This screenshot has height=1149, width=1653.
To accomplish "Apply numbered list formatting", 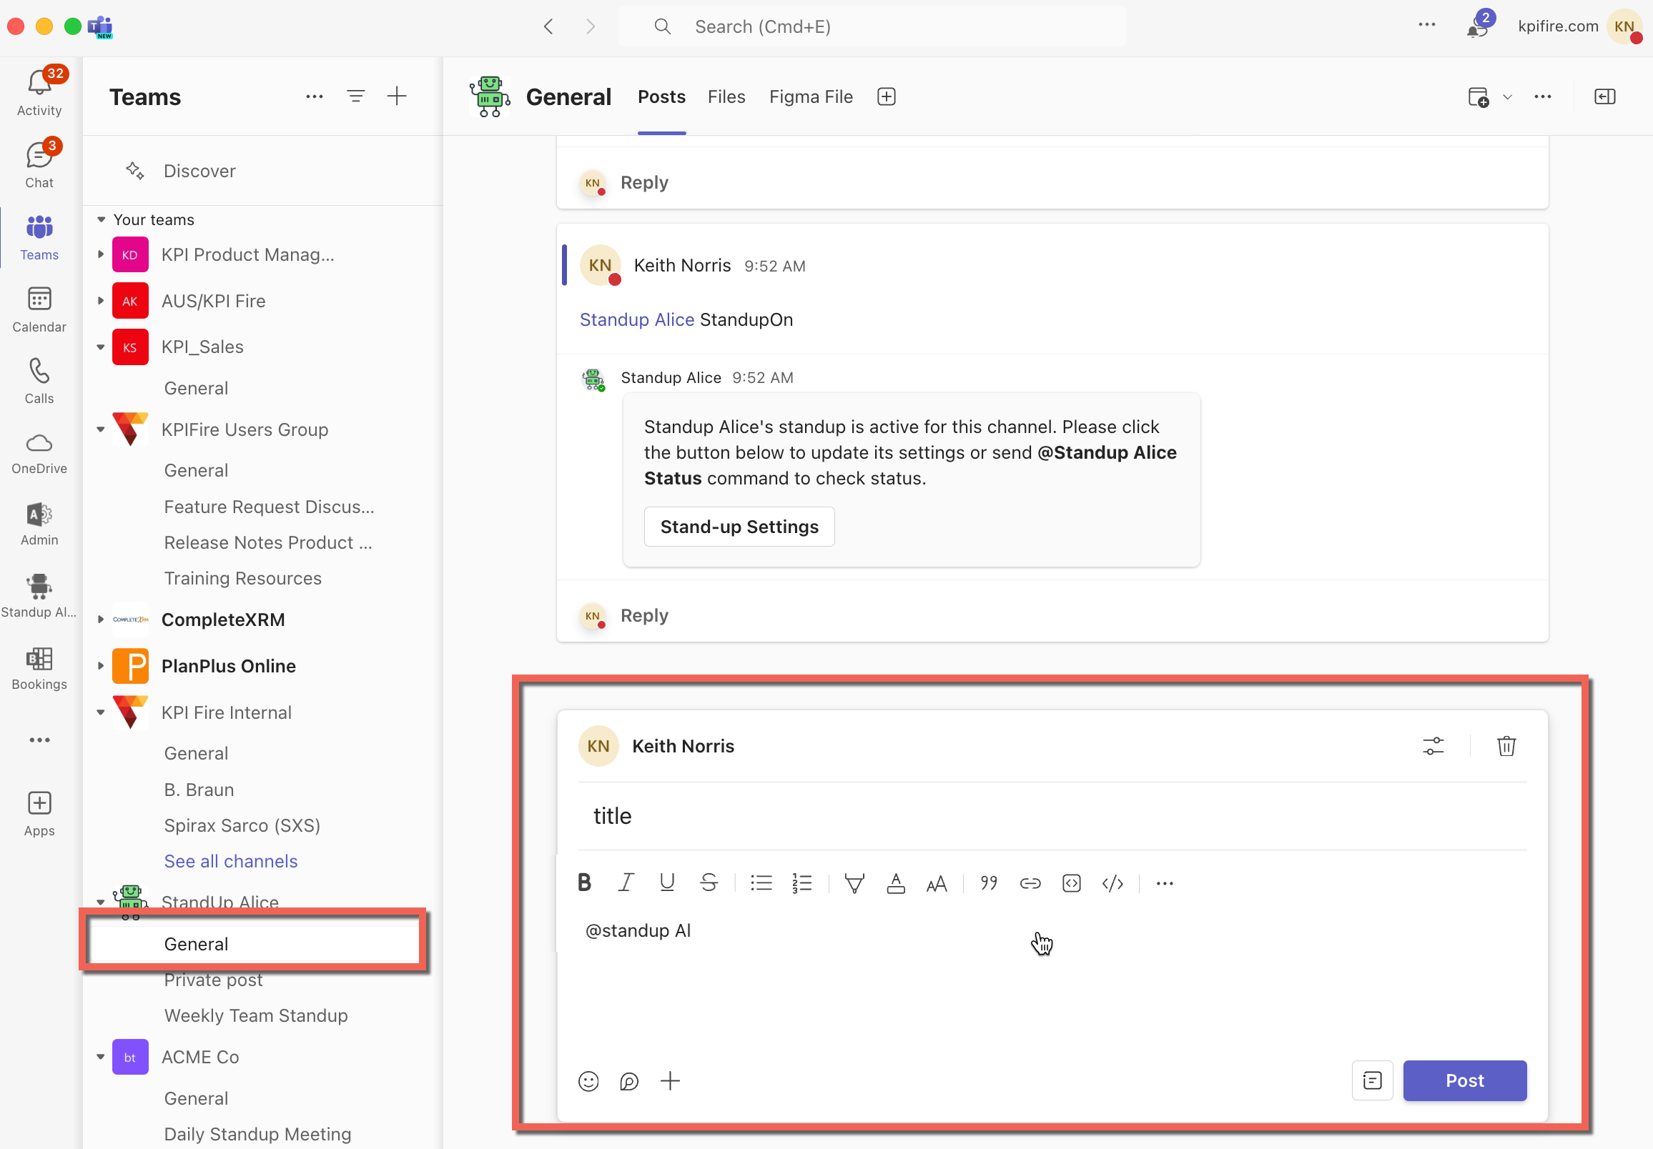I will click(801, 882).
